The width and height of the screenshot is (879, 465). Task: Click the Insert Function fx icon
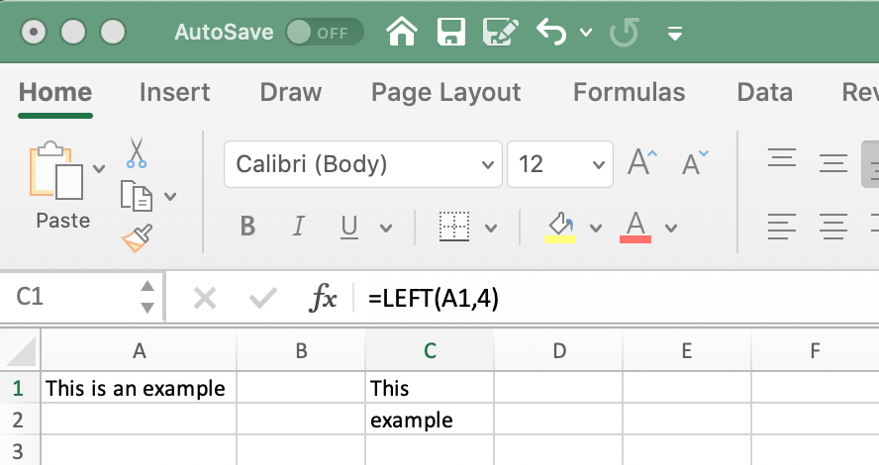324,297
